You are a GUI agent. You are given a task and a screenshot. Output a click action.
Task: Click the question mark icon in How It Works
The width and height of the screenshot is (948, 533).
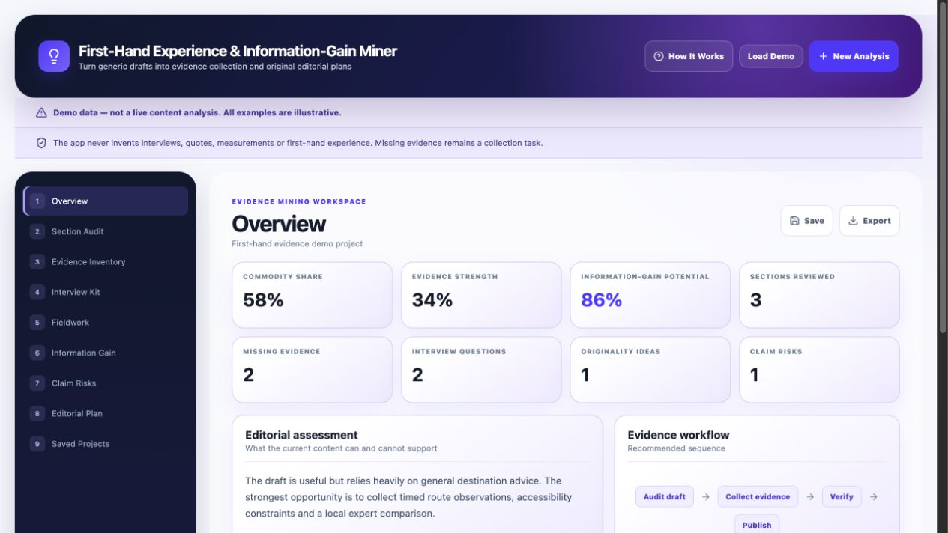(659, 56)
